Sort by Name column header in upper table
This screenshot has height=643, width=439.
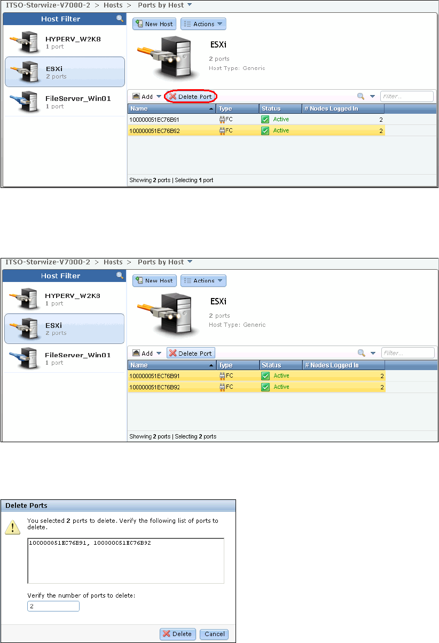click(x=171, y=109)
